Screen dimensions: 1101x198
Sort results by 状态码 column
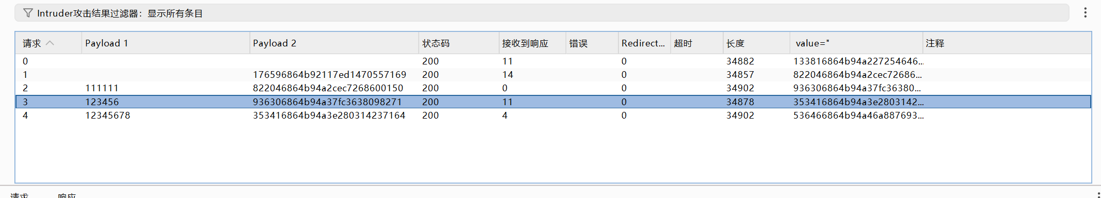(459, 43)
